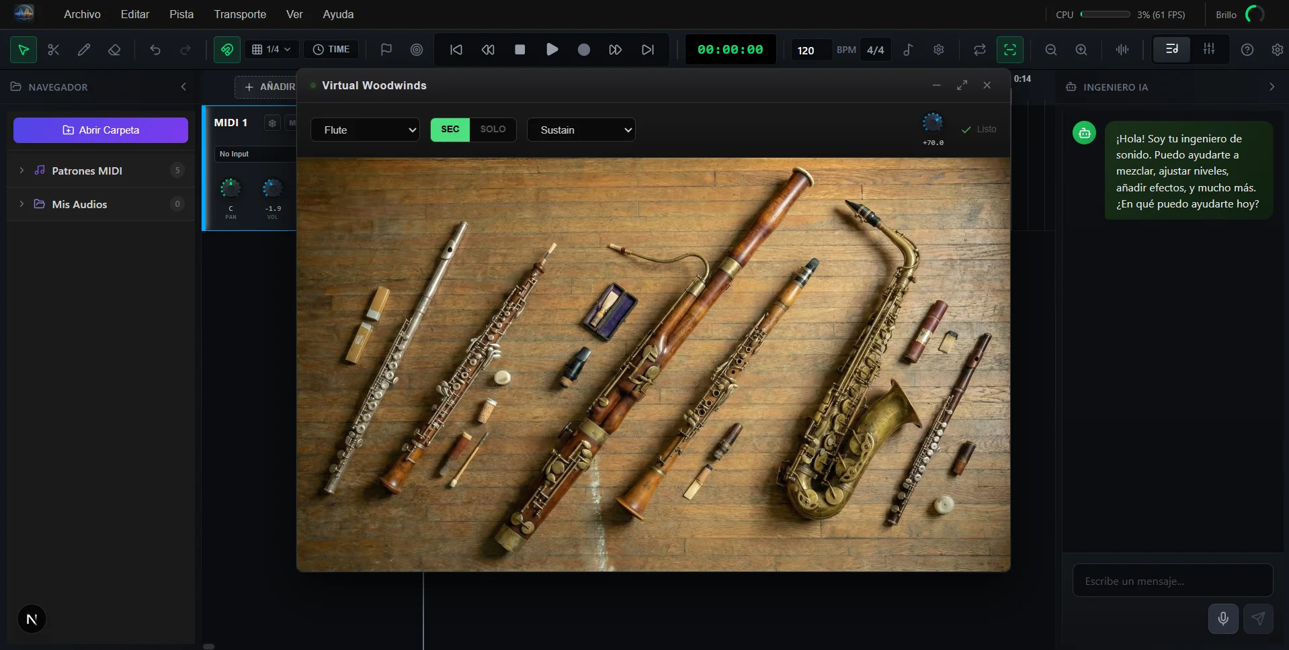Select the pencil draw tool
The image size is (1289, 650).
[84, 50]
